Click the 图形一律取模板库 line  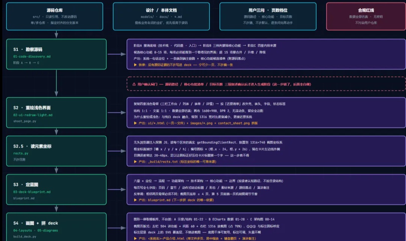tap(204, 219)
